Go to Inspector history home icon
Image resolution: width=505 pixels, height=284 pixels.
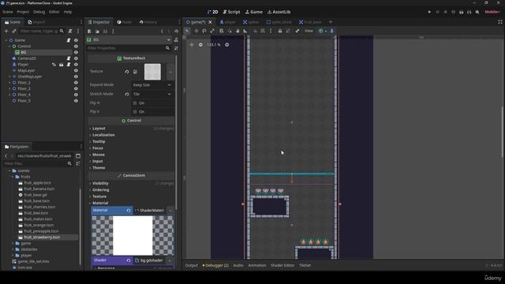click(176, 32)
